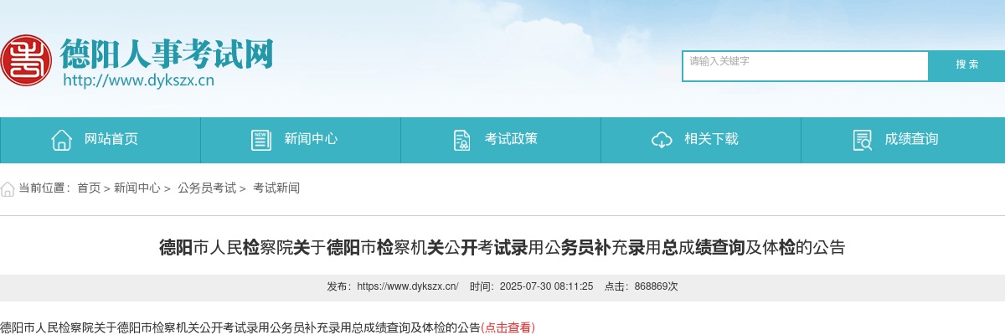Click the document icon for 考试政策
This screenshot has height=335, width=1005.
tap(461, 140)
